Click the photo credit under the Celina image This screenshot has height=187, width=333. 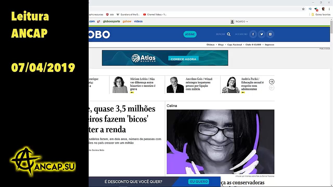point(255,176)
